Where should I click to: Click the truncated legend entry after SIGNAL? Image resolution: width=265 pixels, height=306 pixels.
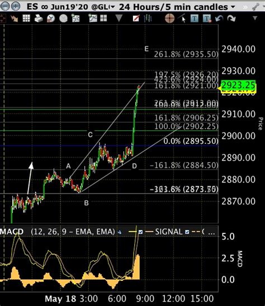204,232
